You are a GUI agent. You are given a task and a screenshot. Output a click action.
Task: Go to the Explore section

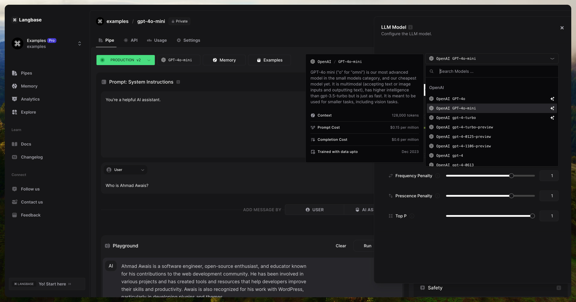(x=28, y=112)
